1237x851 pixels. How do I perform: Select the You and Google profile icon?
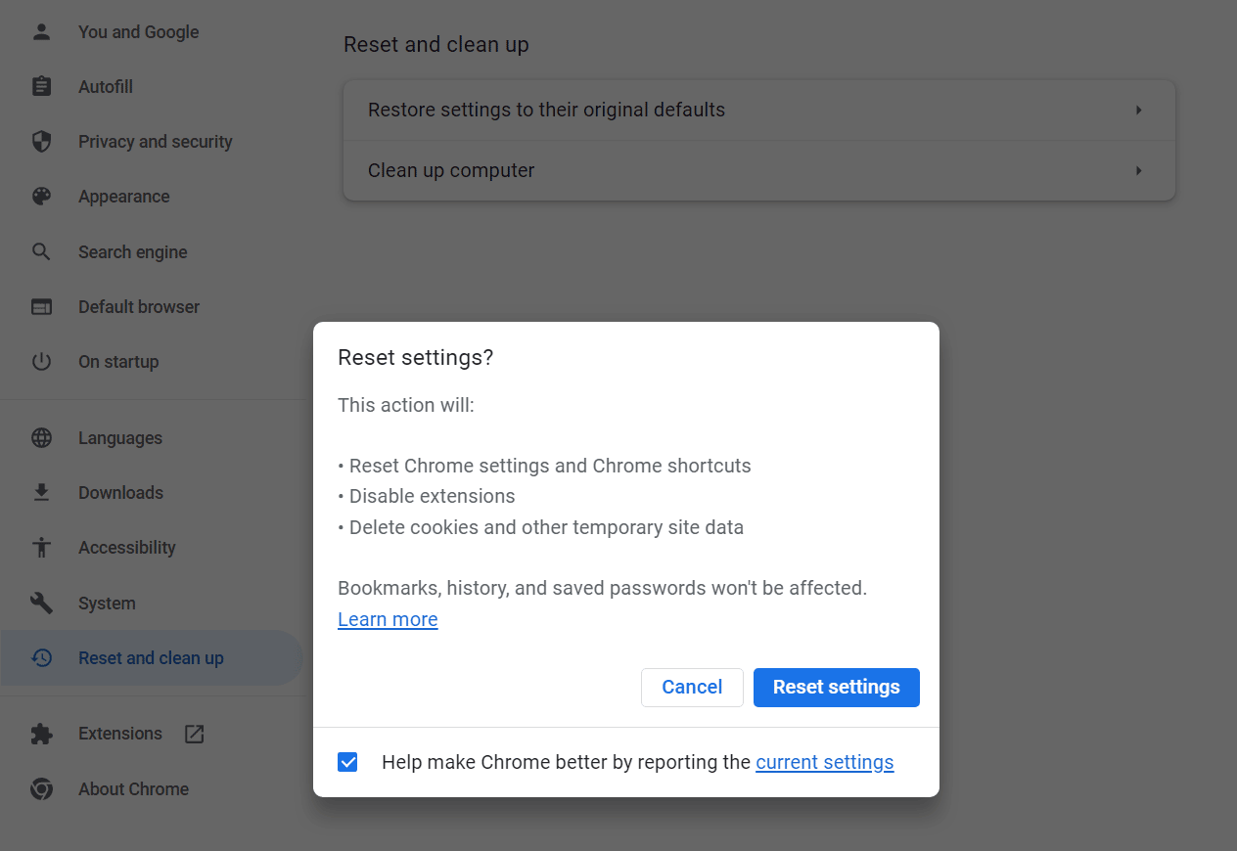(41, 31)
